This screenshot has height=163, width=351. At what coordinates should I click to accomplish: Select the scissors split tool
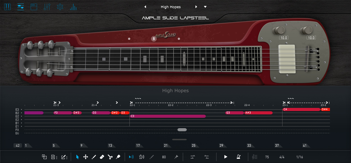point(110,157)
